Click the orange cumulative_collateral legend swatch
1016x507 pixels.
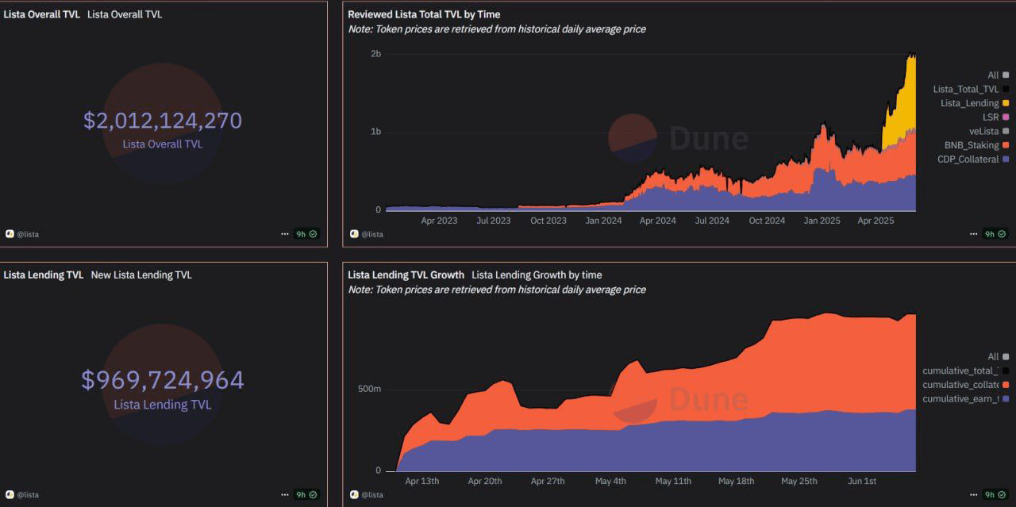pos(1006,385)
